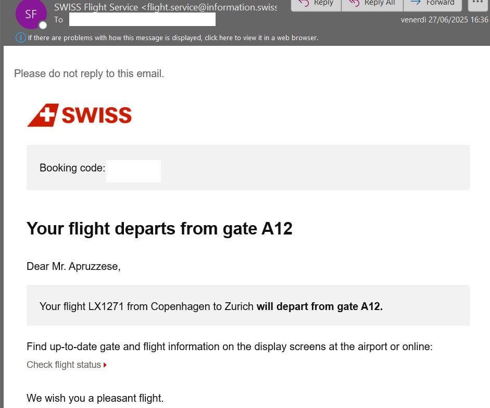Click the view in web browser notice
Screen dimensions: 490x408
(173, 38)
